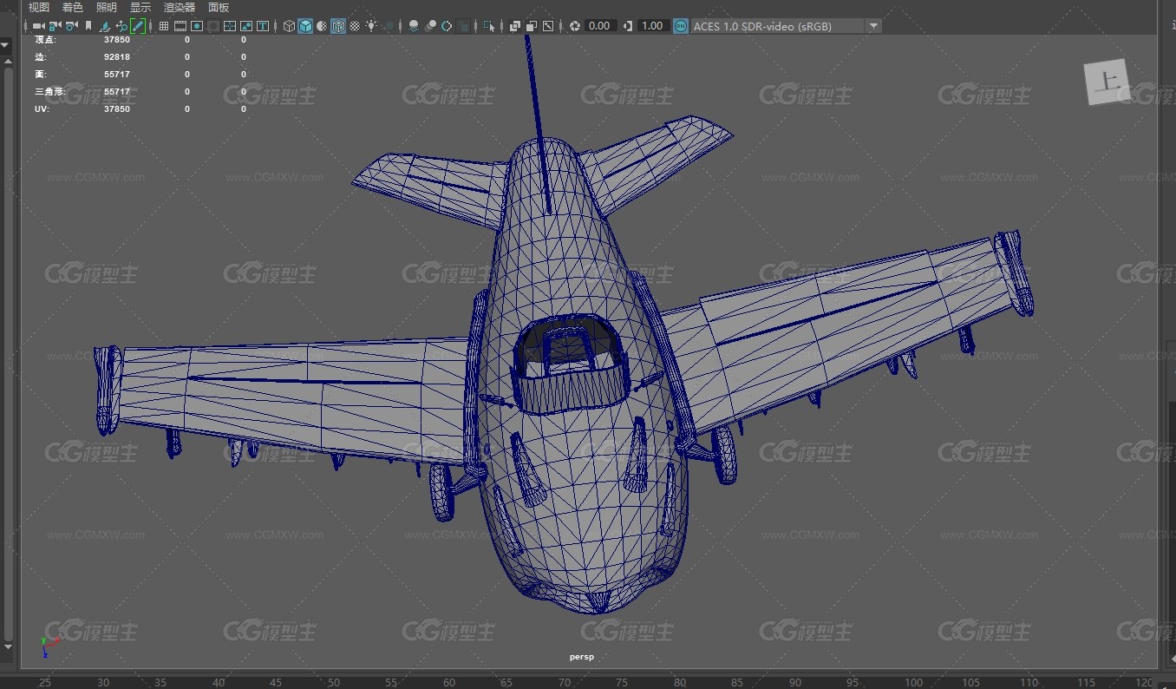Switch to Wireframe display cube icon

289,26
